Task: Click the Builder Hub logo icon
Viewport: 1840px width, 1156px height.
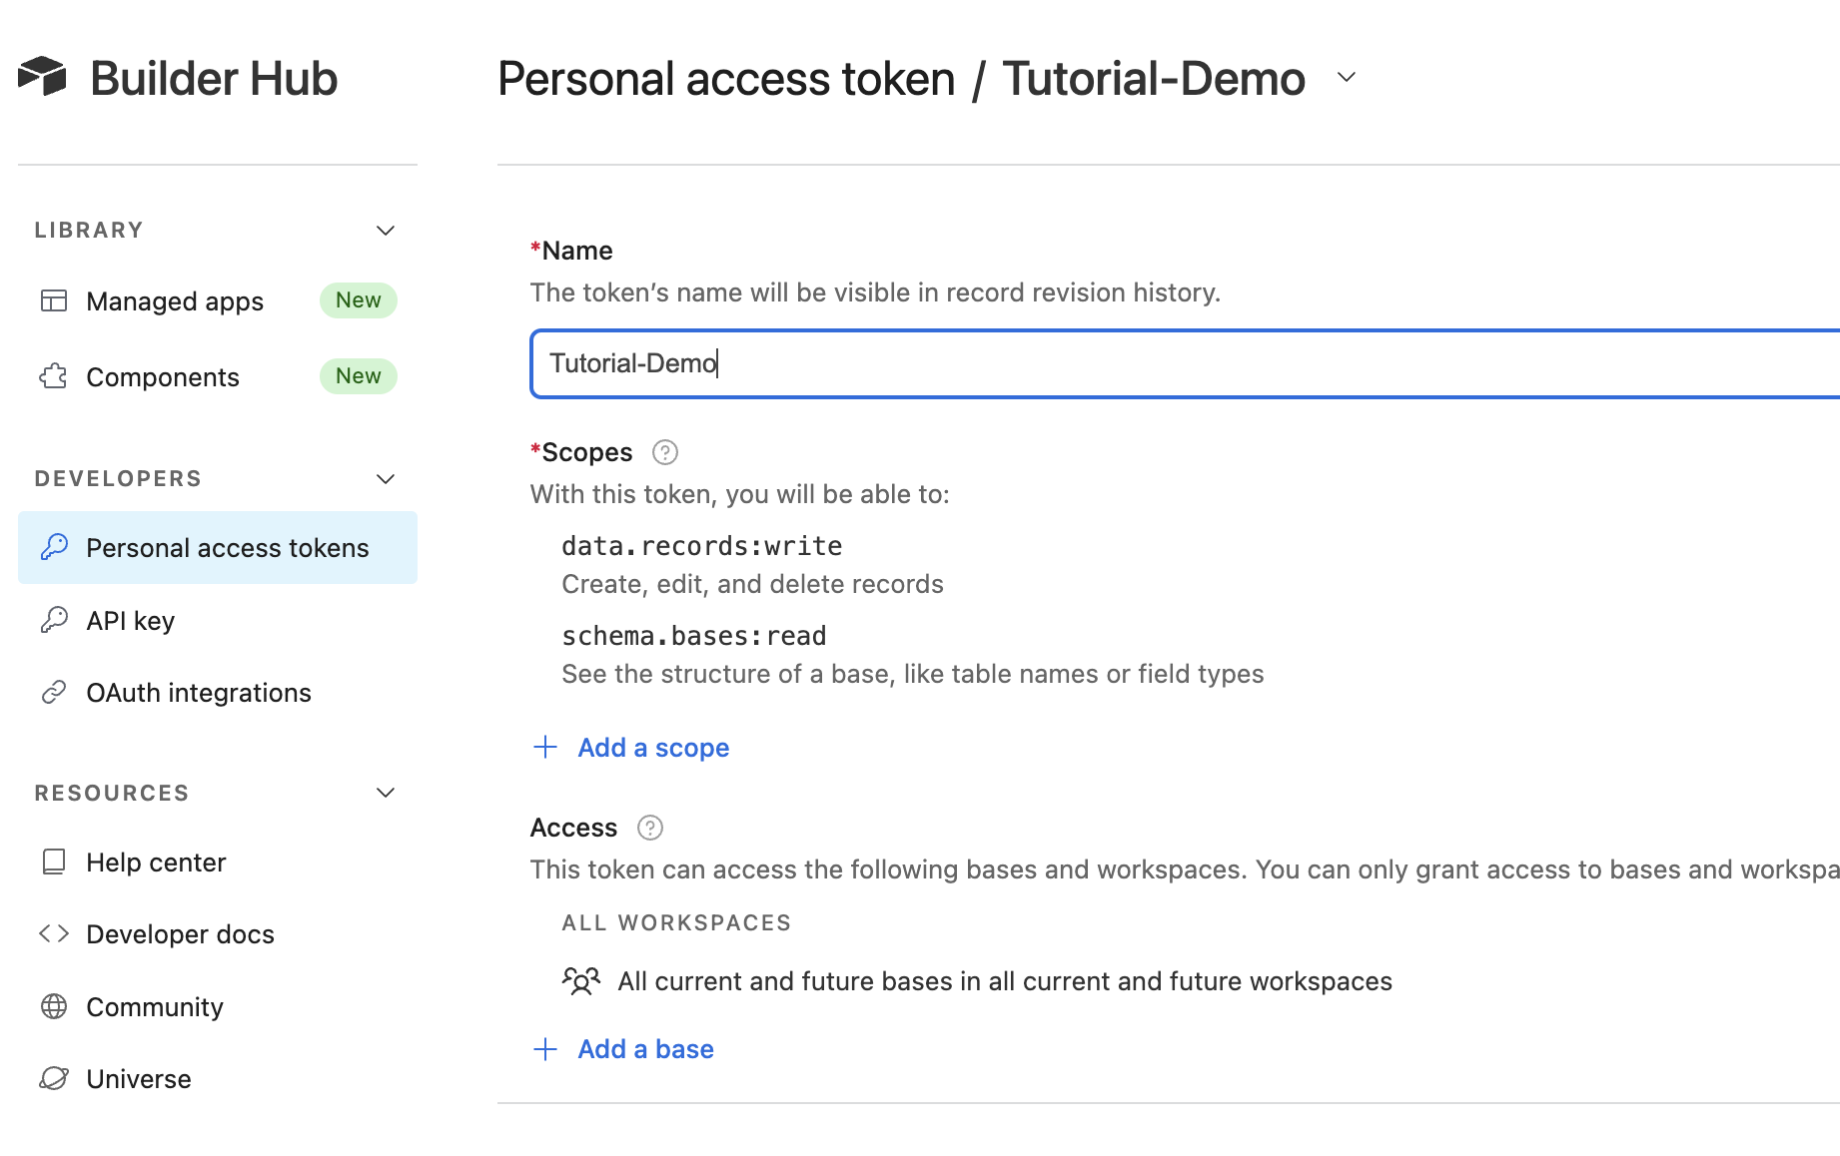Action: click(x=44, y=76)
